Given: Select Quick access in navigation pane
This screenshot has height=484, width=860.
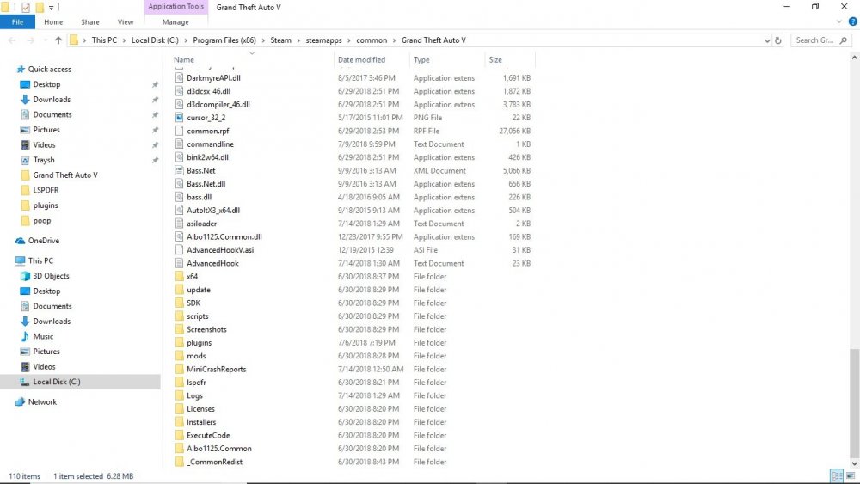Looking at the screenshot, I should click(x=49, y=69).
